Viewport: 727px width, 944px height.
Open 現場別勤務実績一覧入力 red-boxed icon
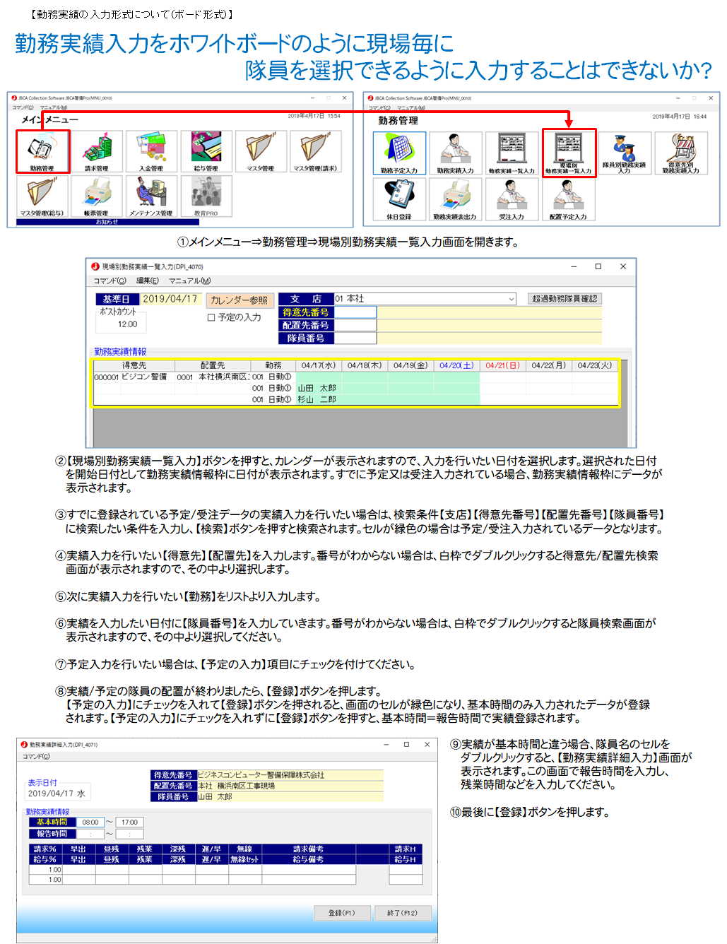(x=569, y=152)
